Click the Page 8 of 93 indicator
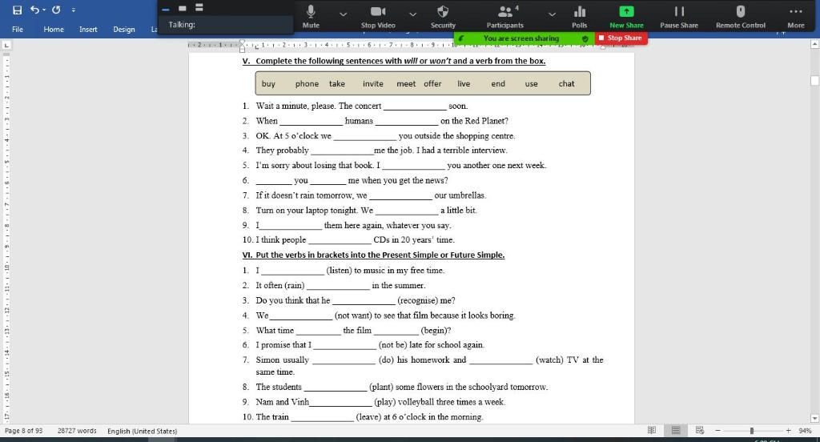 tap(23, 431)
